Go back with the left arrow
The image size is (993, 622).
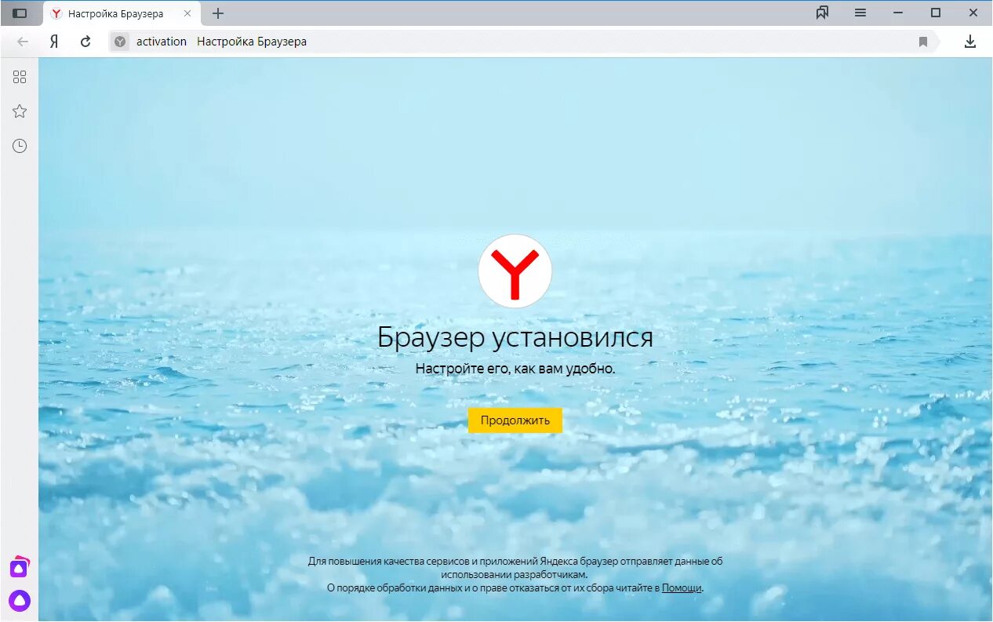pos(23,42)
